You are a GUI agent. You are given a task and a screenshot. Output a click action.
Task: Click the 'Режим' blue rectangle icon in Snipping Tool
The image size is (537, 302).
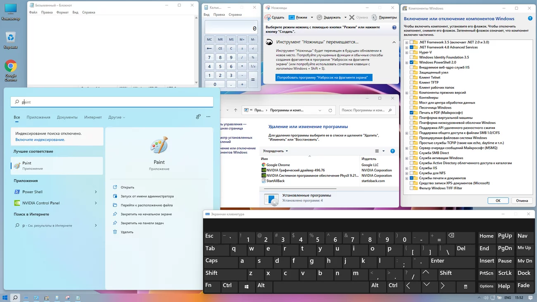tap(292, 17)
